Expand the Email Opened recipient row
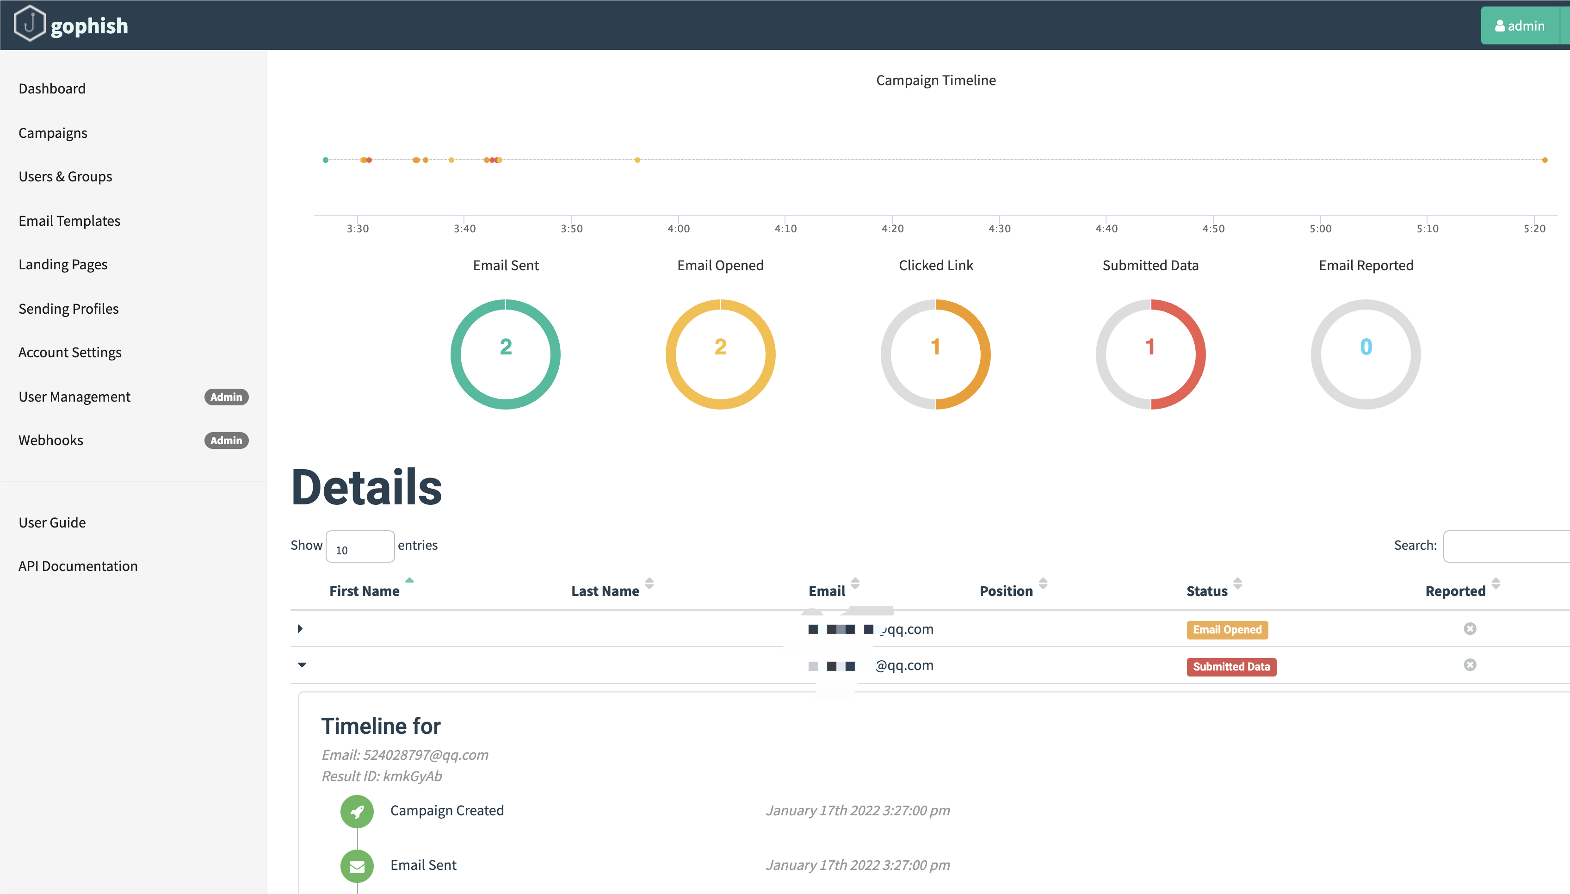 tap(300, 629)
